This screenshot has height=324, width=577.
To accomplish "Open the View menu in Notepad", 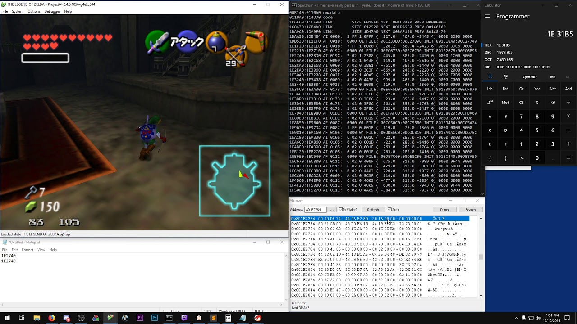I will click(x=41, y=250).
